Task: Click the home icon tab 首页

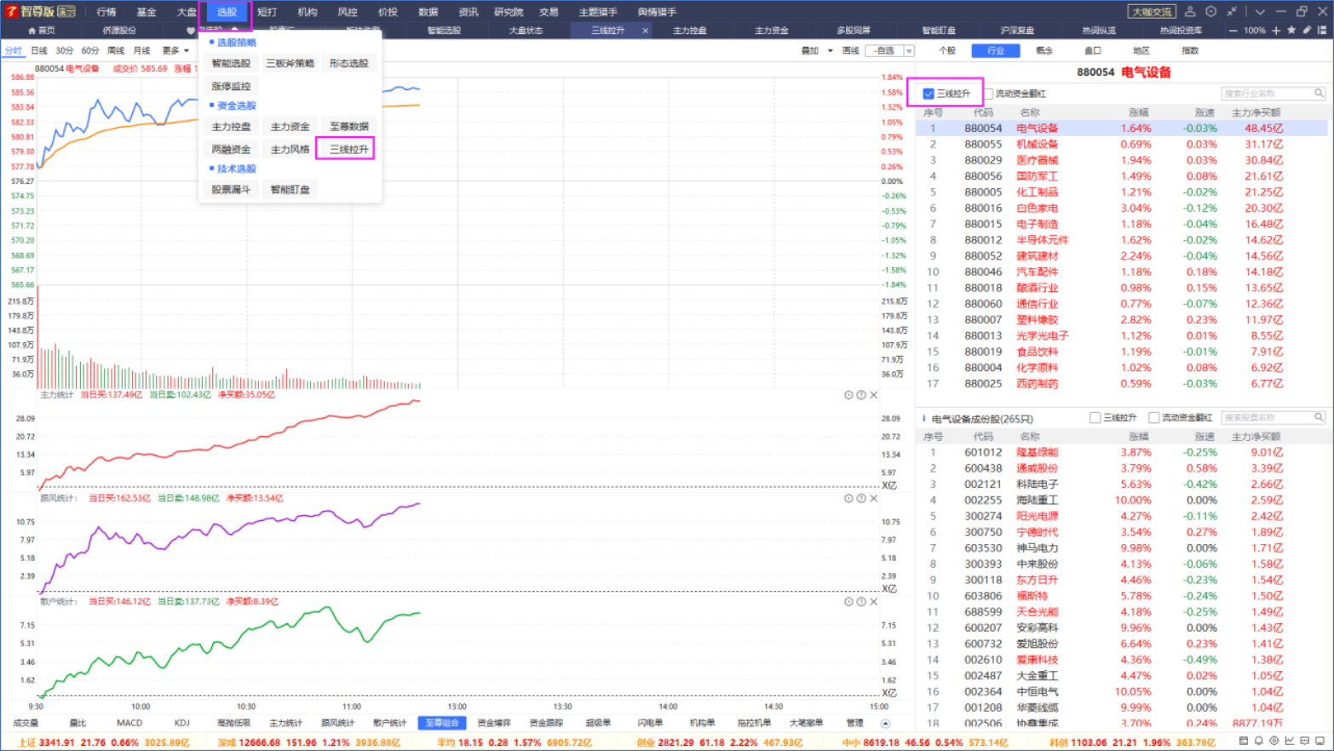Action: 42,31
